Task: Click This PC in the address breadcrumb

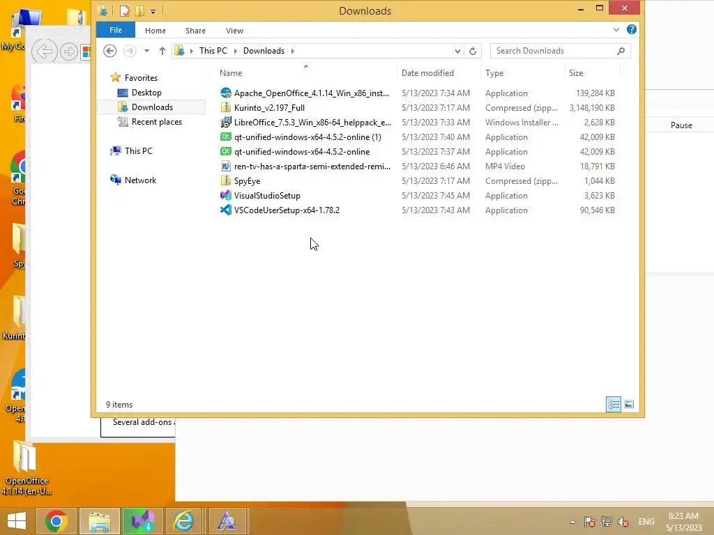Action: click(213, 50)
